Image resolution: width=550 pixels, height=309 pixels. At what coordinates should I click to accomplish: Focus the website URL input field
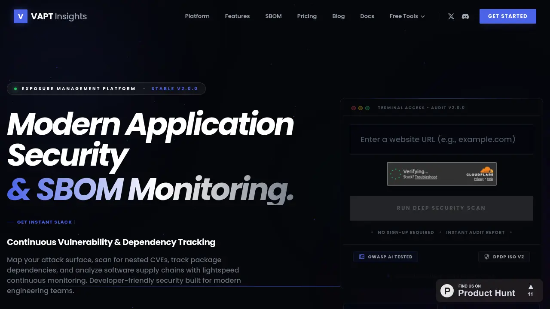coord(441,139)
